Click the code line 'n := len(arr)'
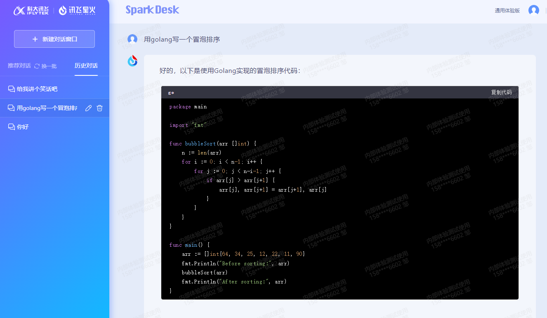Screen dimensions: 547x318 click(x=202, y=153)
